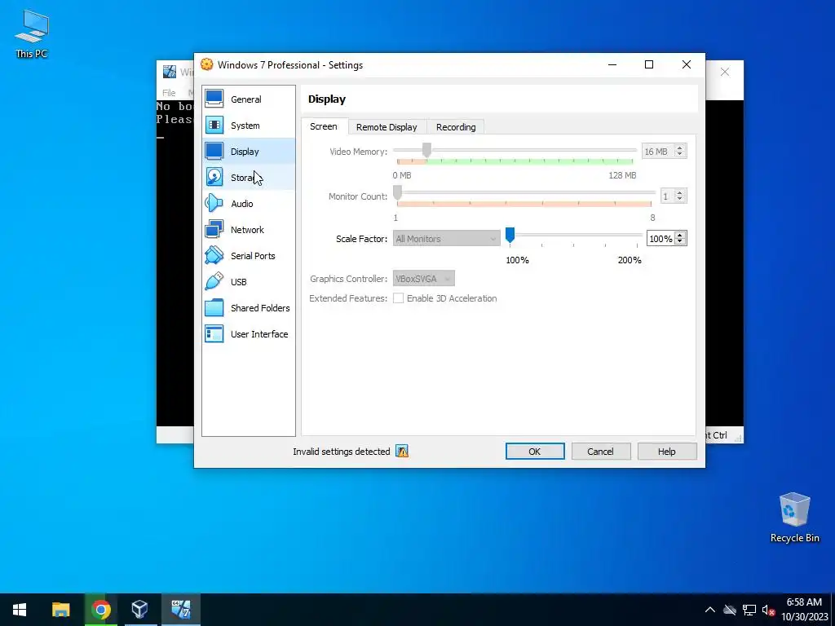
Task: Switch to the Recording tab
Action: pyautogui.click(x=456, y=127)
